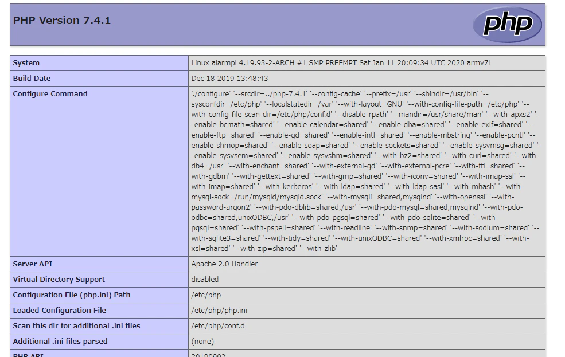Select the Linux alarmpi system value
Viewport: 565px width, 357px height.
(341, 62)
